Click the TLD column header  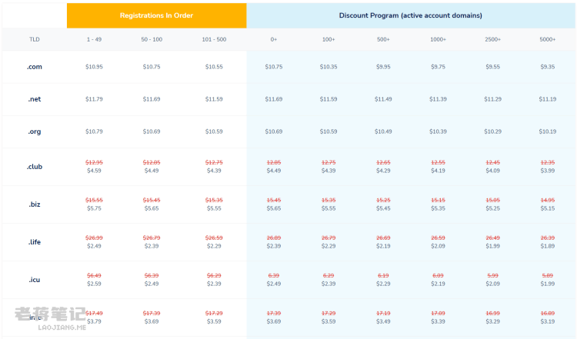(34, 39)
